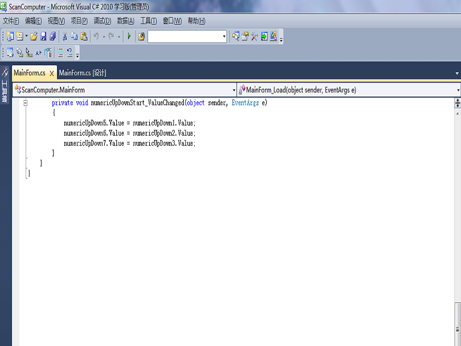Open the 项目(P) menu
The height and width of the screenshot is (346, 461).
[79, 21]
